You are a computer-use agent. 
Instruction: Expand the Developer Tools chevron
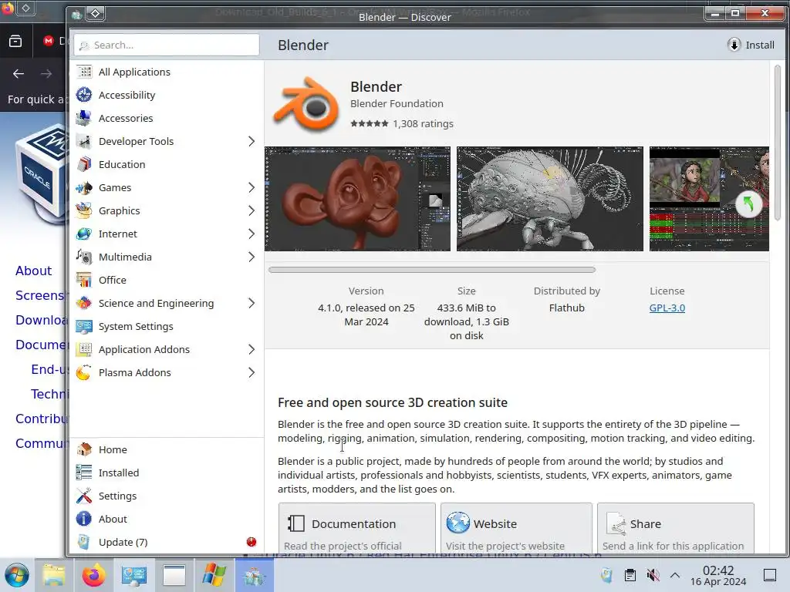pyautogui.click(x=252, y=142)
